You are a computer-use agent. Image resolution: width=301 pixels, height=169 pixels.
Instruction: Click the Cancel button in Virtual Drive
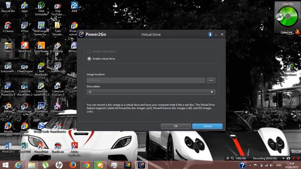(x=207, y=126)
